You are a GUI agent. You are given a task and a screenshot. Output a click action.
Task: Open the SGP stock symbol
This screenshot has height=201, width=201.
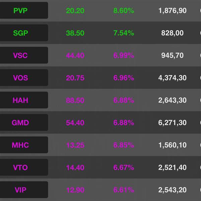click(24, 33)
